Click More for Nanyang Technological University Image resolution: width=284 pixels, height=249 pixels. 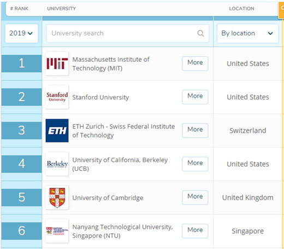click(195, 231)
